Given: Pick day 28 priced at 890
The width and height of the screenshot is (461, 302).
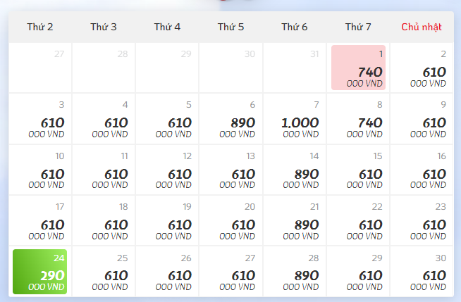Looking at the screenshot, I should [x=295, y=271].
